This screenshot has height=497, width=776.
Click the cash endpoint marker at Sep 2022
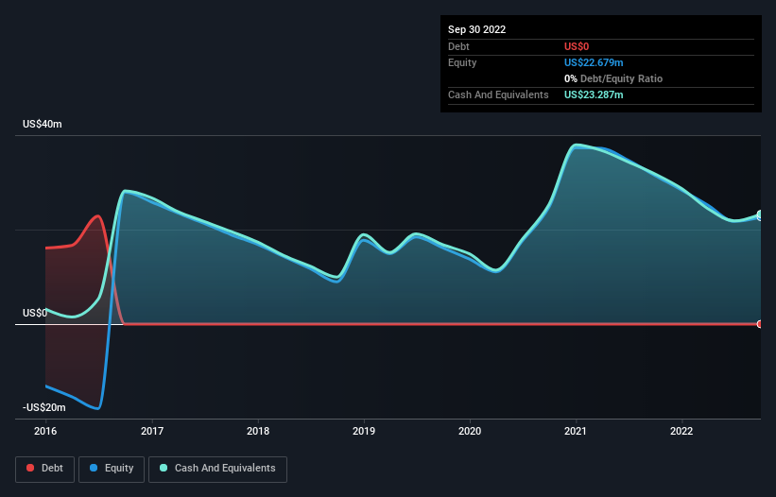coord(760,214)
